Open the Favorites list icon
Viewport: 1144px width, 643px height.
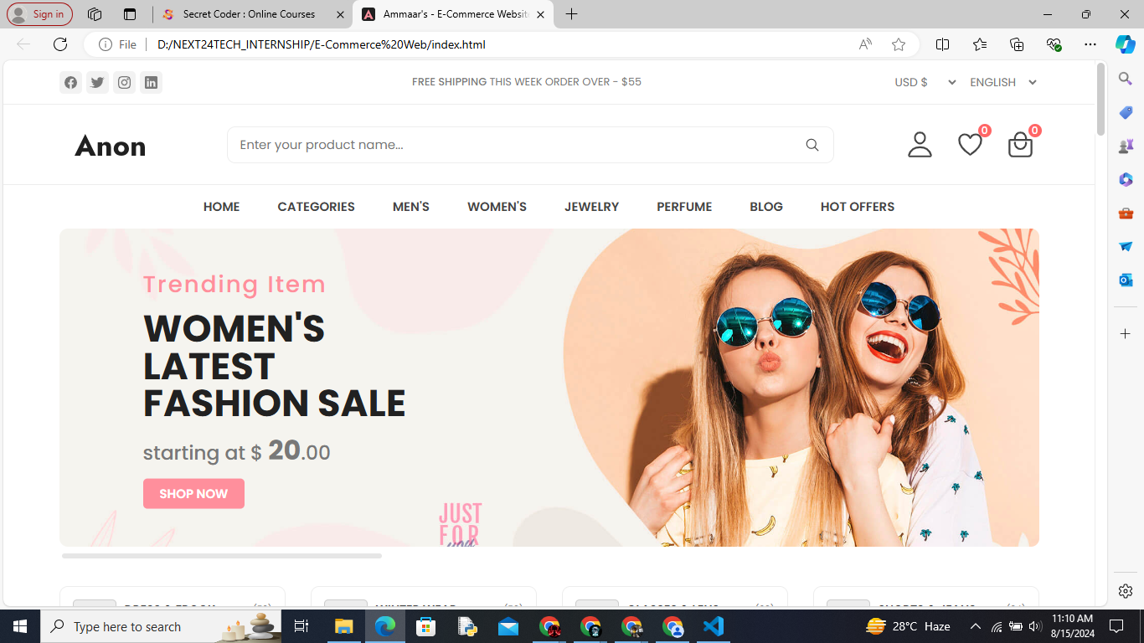[x=980, y=44]
